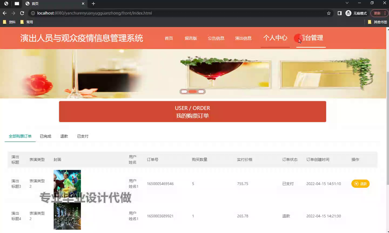Viewport: 389px width, 233px height.
Task: Click the 实付价格 column header
Action: pos(245,160)
